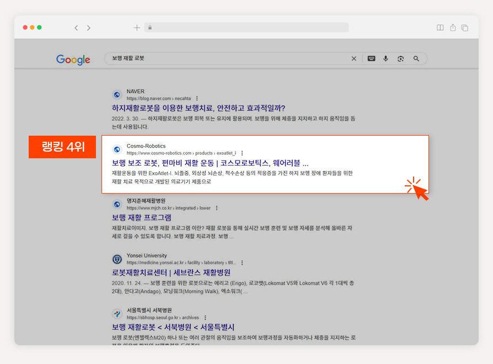Click the browser forward arrow
Image resolution: width=493 pixels, height=364 pixels.
89,28
